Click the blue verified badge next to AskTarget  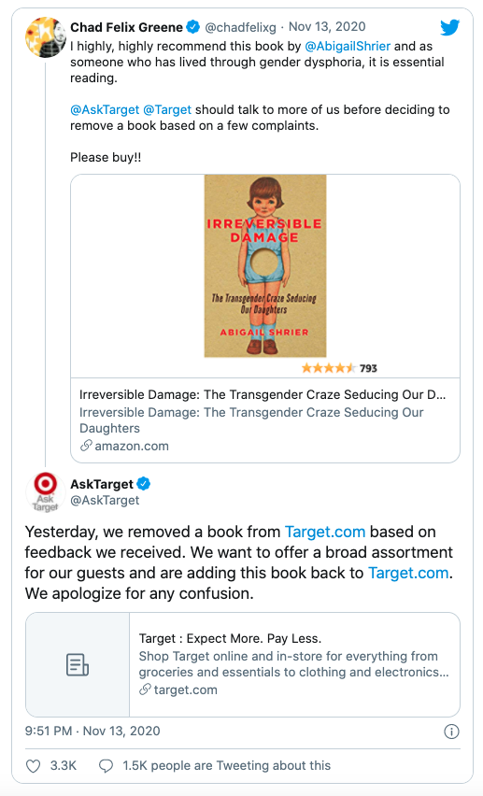coord(144,484)
